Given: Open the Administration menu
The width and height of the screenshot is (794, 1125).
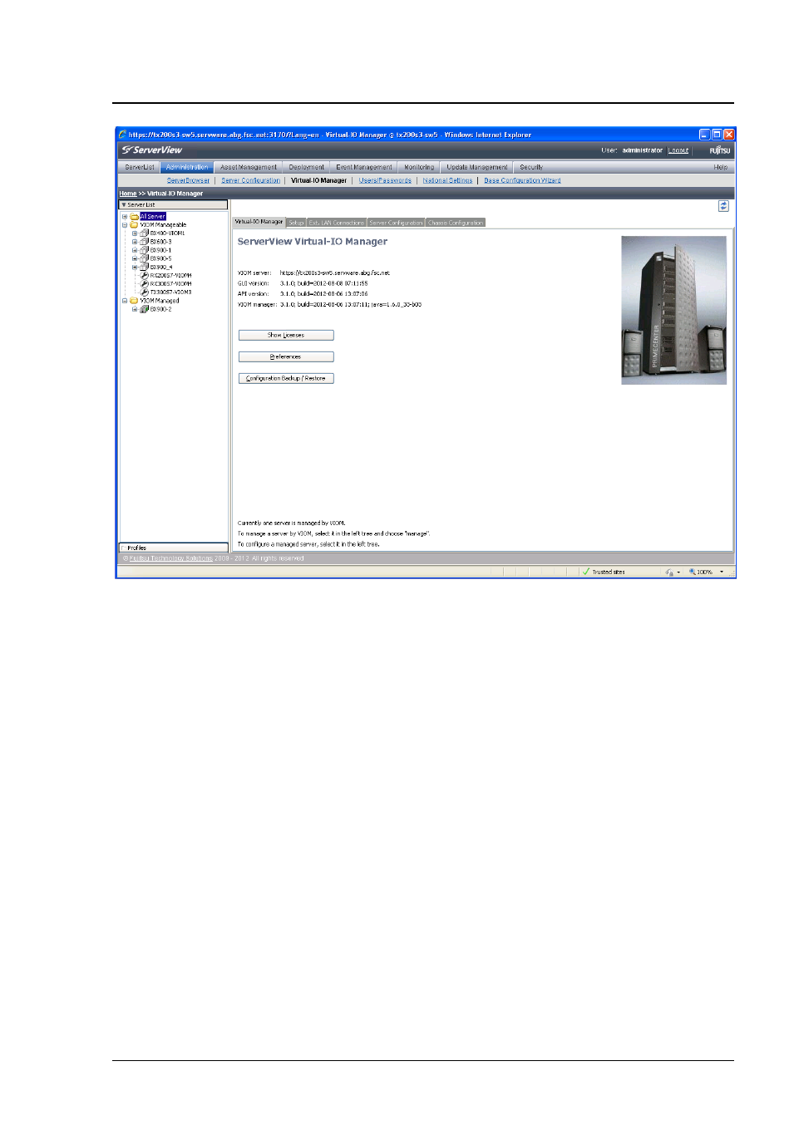Looking at the screenshot, I should tap(187, 167).
